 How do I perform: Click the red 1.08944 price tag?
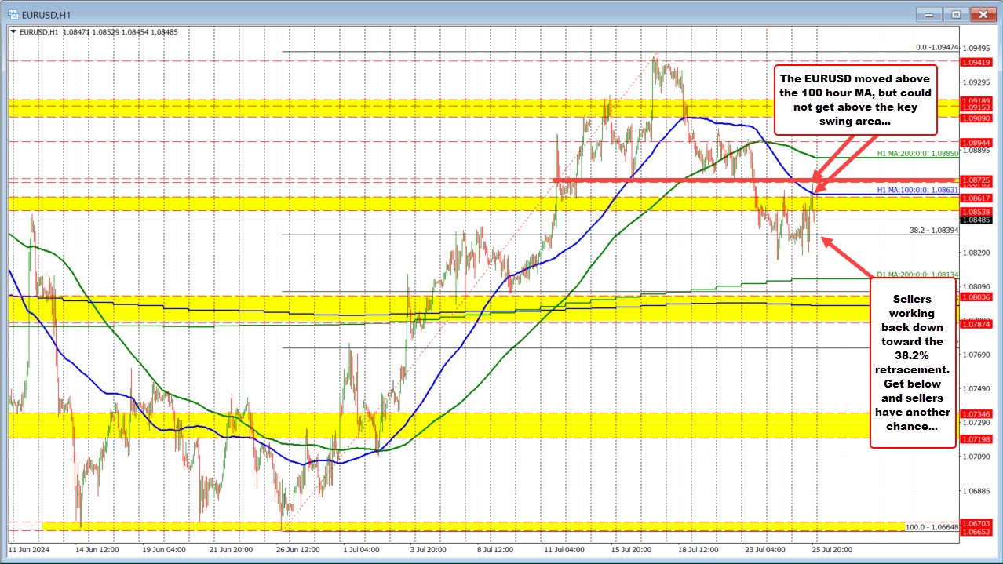[975, 141]
